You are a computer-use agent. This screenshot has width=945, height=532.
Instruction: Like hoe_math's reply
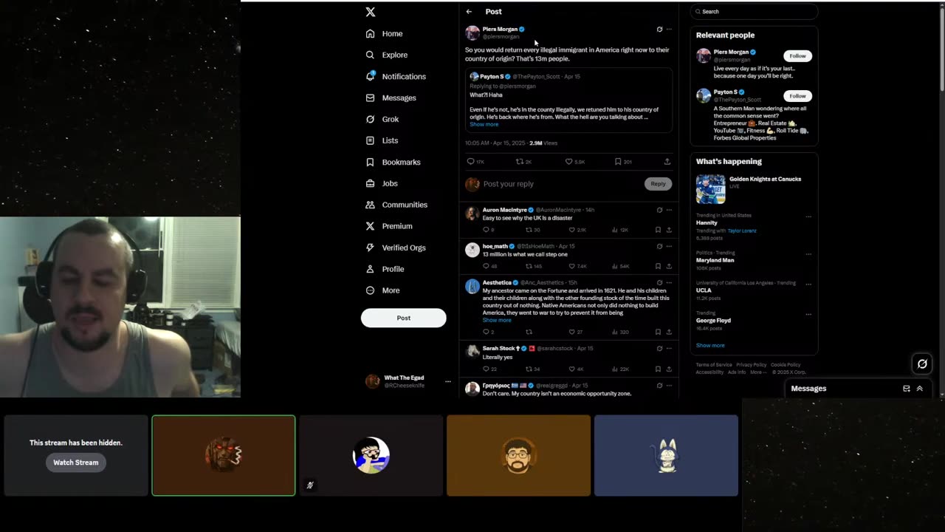point(571,266)
